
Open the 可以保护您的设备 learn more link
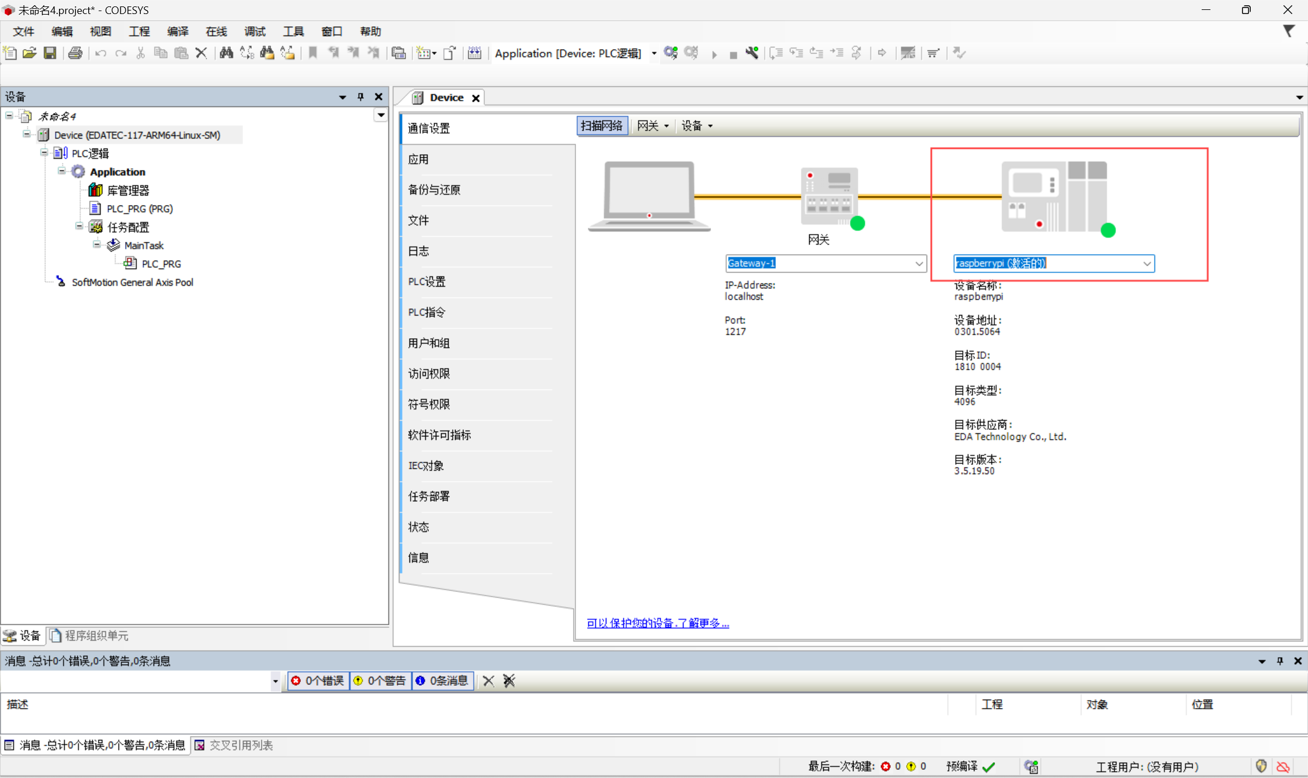[658, 623]
